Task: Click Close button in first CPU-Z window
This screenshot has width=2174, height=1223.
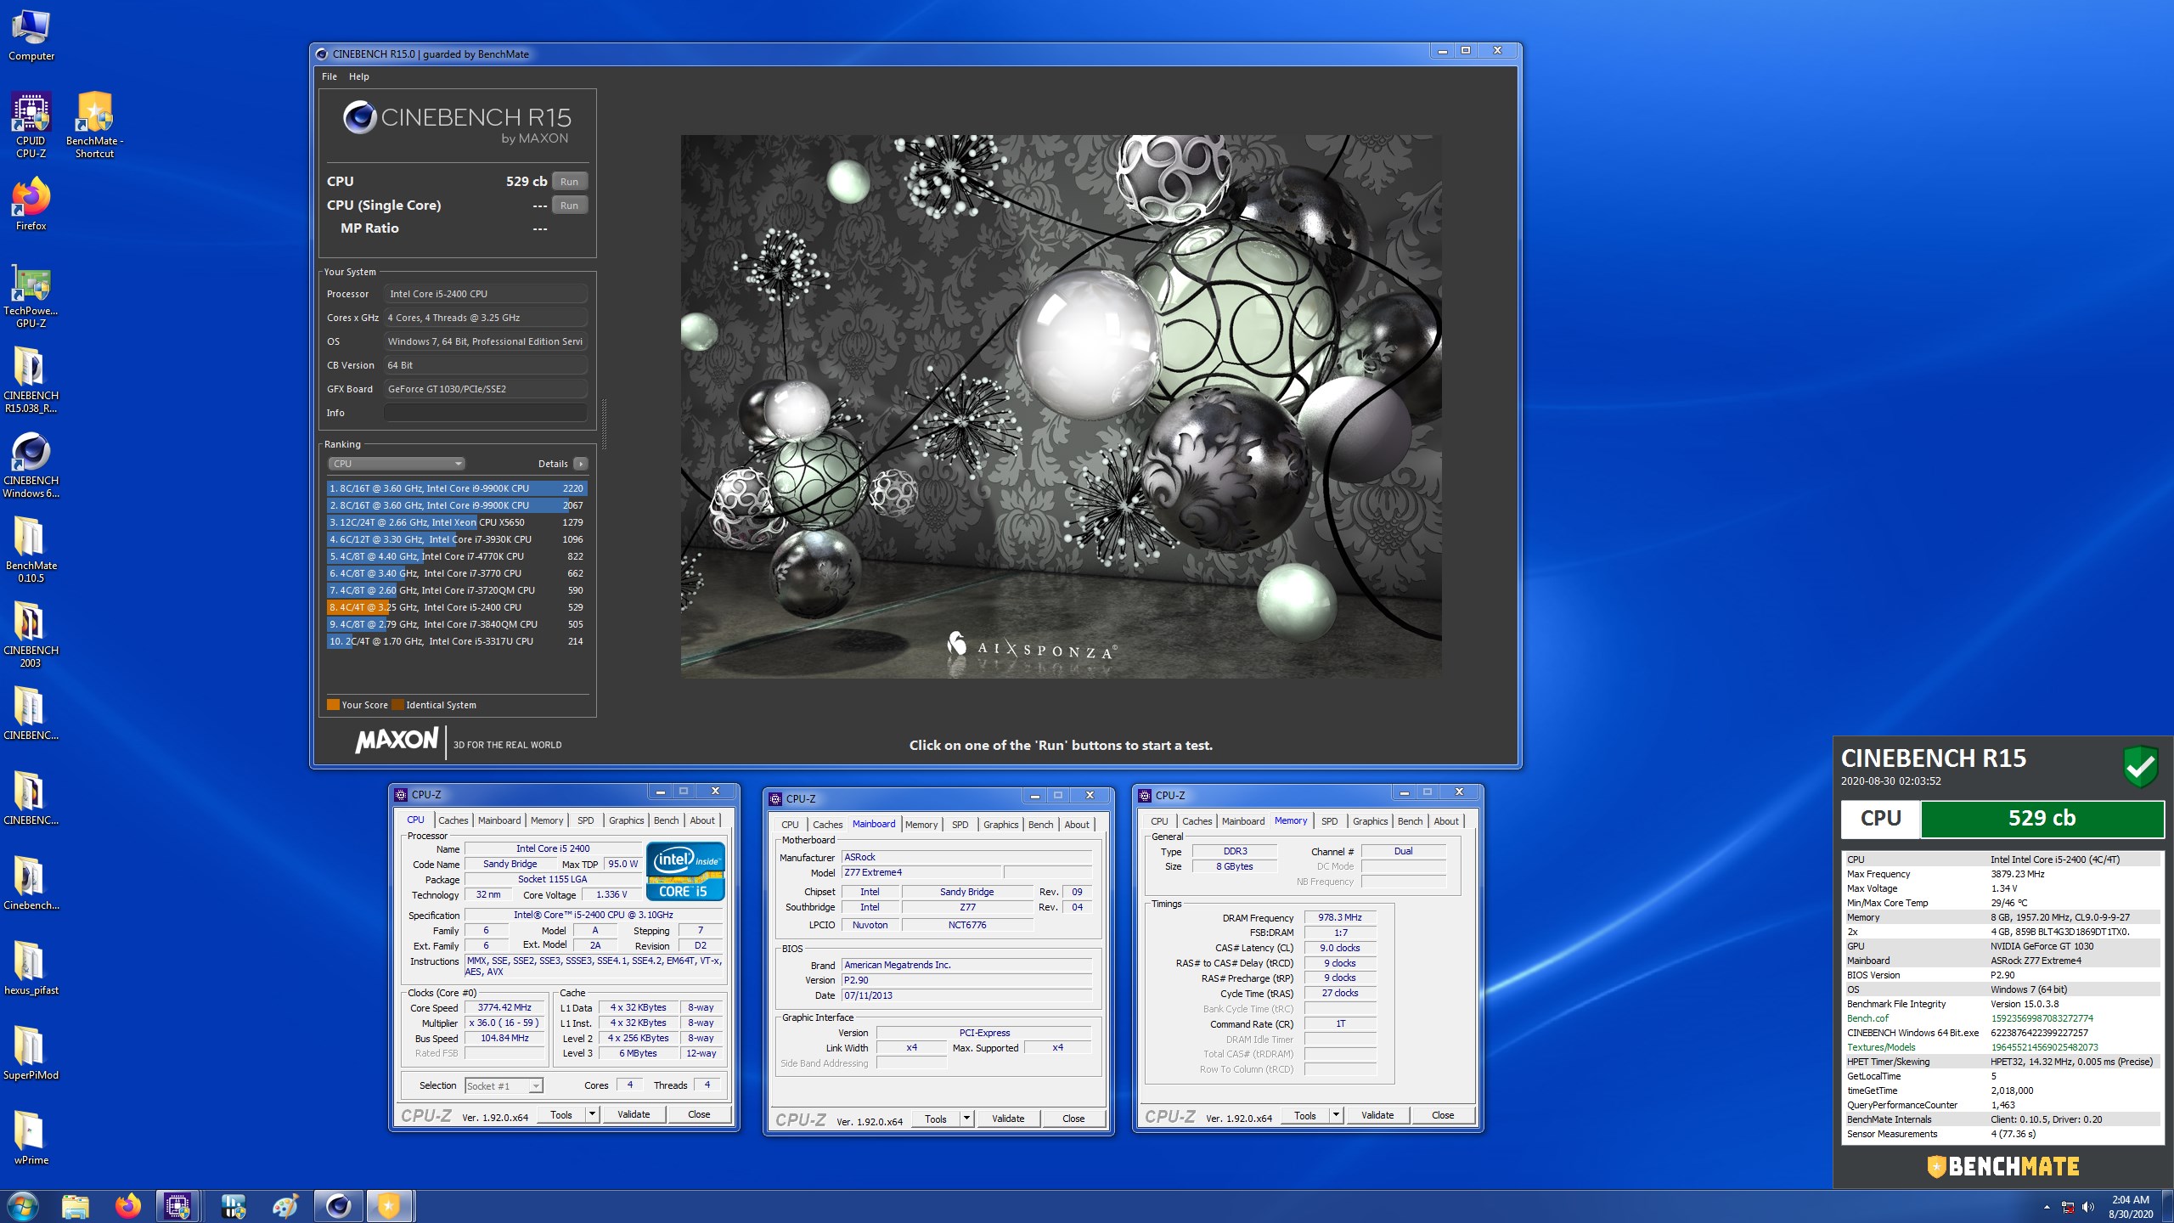Action: click(x=699, y=1115)
